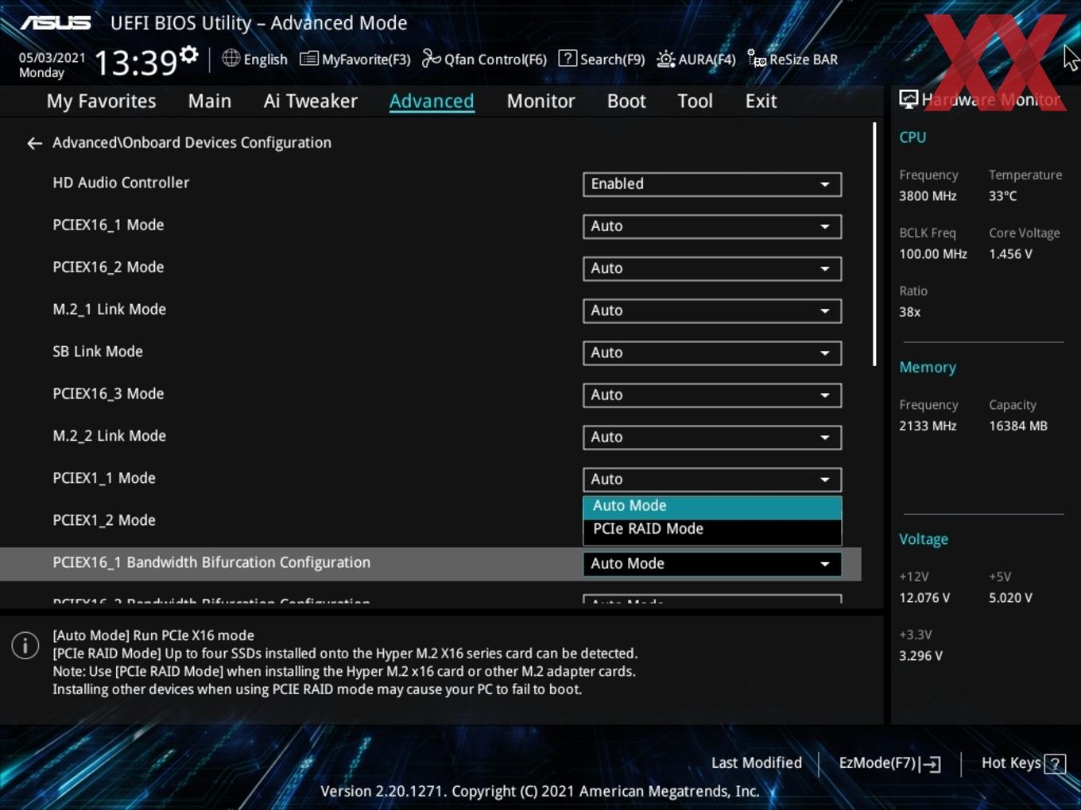Click the Hot Keys question mark icon

click(1055, 764)
